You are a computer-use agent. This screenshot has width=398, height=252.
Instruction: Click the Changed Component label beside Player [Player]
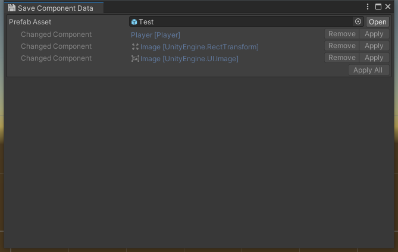pyautogui.click(x=56, y=34)
